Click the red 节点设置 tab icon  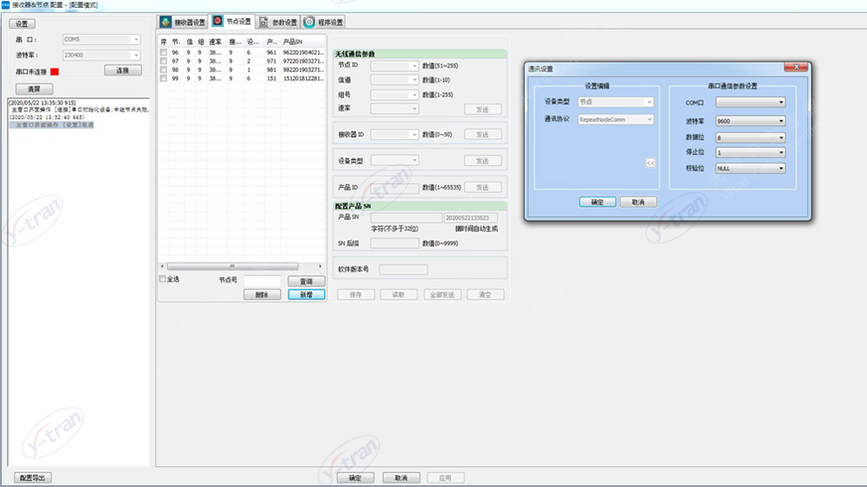[x=218, y=22]
